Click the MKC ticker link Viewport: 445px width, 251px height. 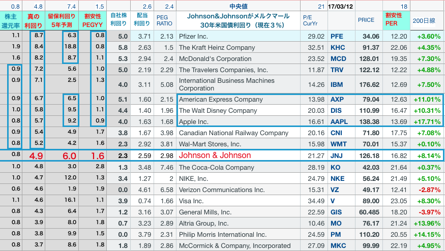[338, 245]
